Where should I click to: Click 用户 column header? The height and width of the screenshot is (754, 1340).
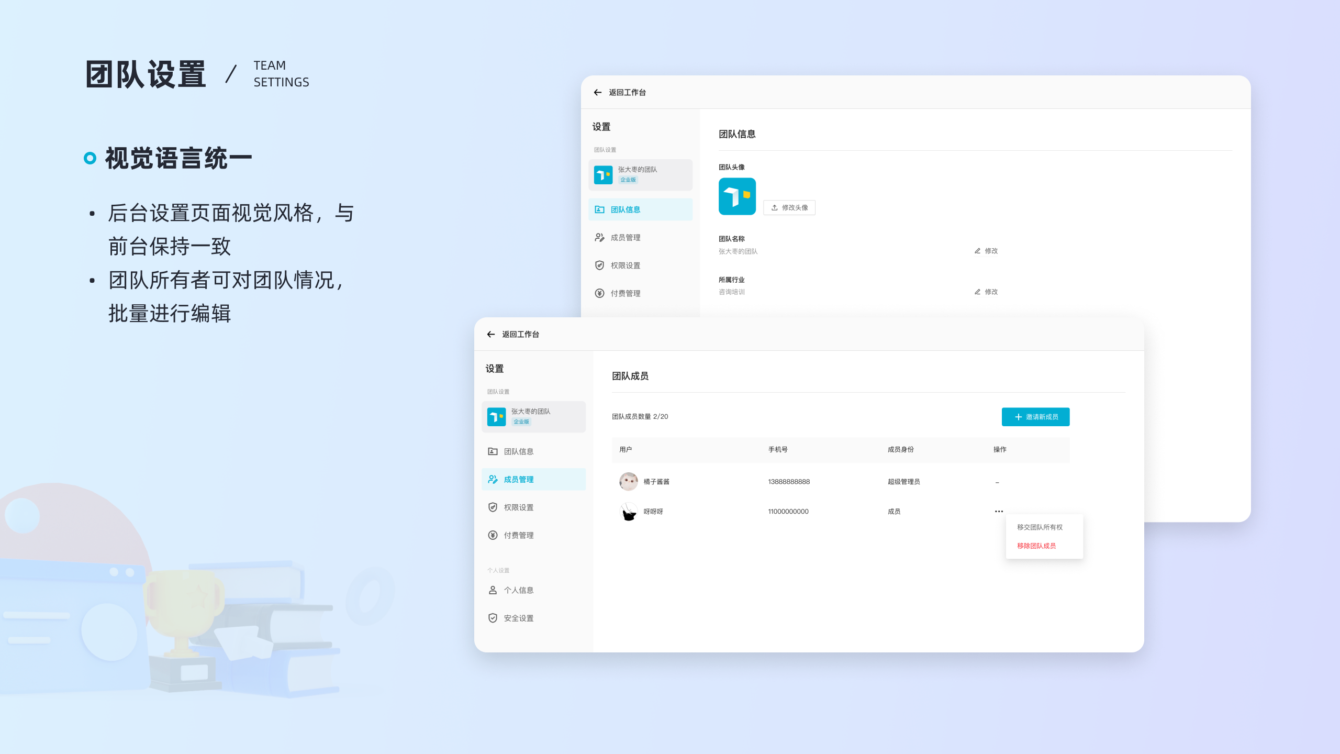click(626, 449)
